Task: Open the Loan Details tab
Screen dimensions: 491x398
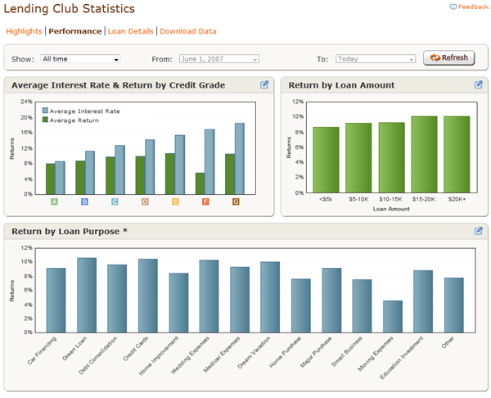Action: [x=131, y=31]
